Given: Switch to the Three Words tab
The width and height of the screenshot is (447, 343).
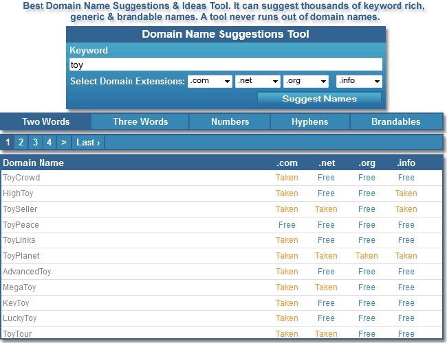Looking at the screenshot, I should pos(140,121).
